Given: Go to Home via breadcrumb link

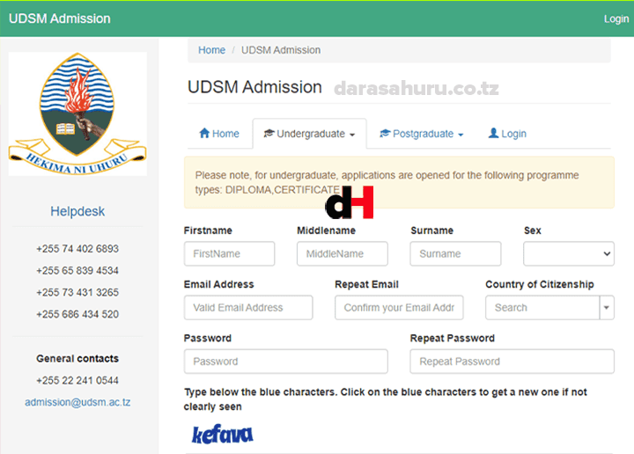Looking at the screenshot, I should [211, 50].
